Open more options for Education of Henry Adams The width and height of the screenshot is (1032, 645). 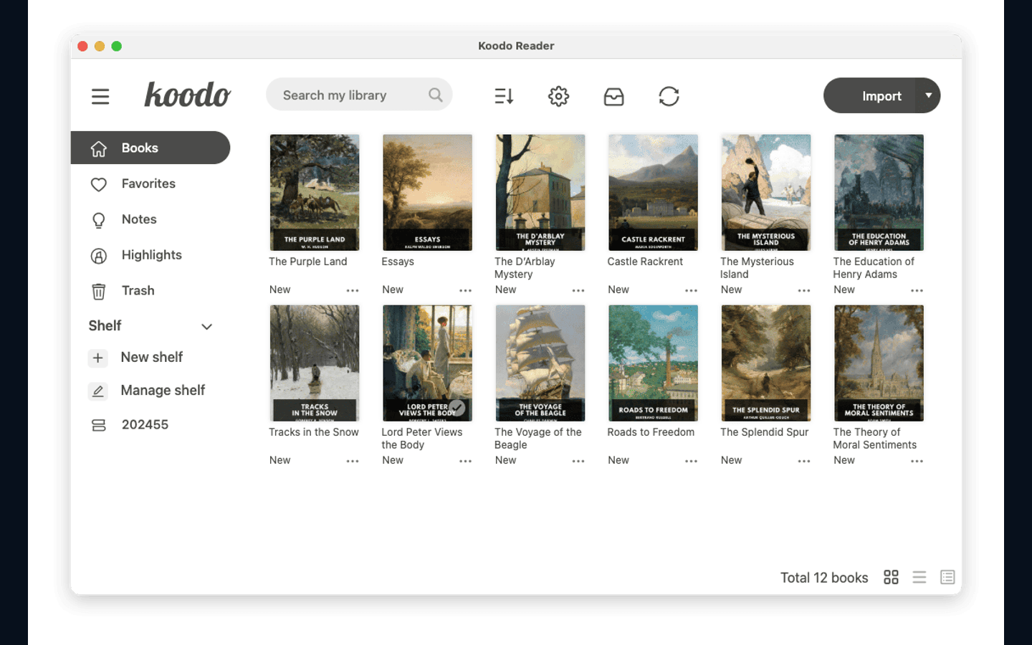coord(917,290)
